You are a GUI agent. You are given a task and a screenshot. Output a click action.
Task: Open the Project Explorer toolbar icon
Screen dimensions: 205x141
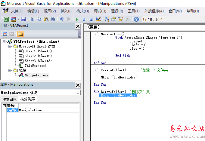click(107, 19)
